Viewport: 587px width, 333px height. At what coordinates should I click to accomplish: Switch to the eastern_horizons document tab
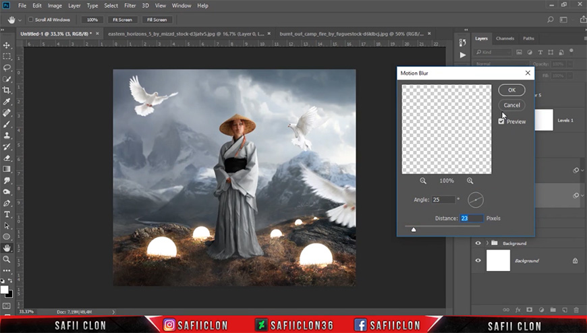(189, 34)
